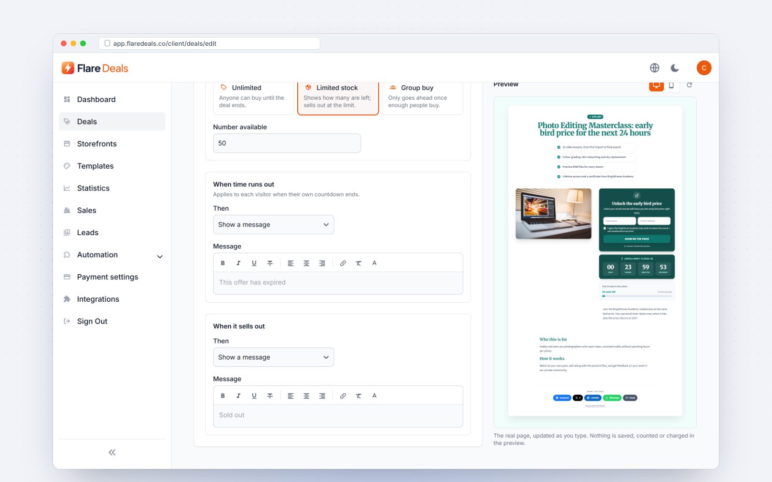Open Payment settings page
Screen dimensions: 772x482
112,277
